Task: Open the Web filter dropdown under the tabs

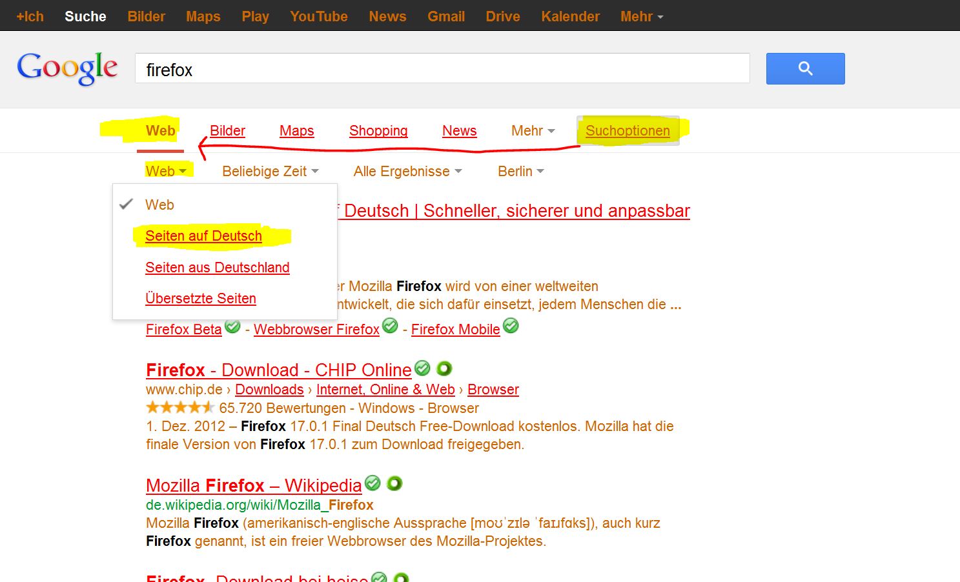Action: pos(166,171)
